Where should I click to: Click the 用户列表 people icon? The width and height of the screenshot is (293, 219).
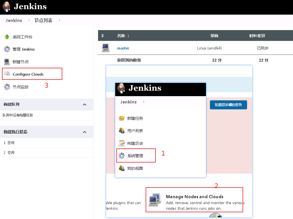122,130
